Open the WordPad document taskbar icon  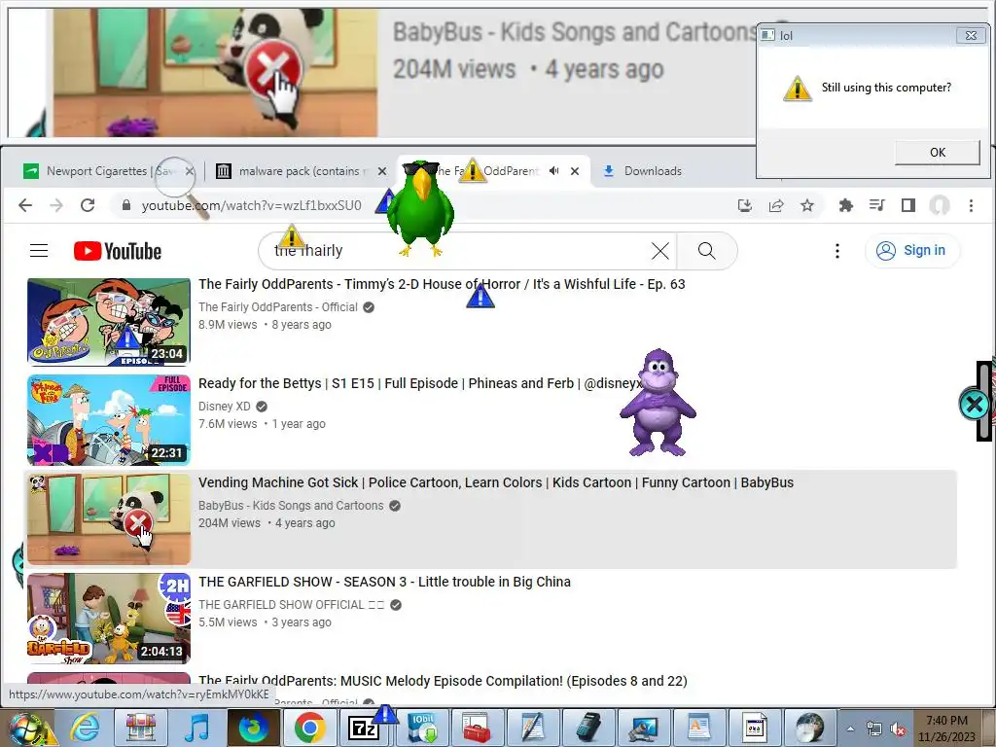pos(699,728)
